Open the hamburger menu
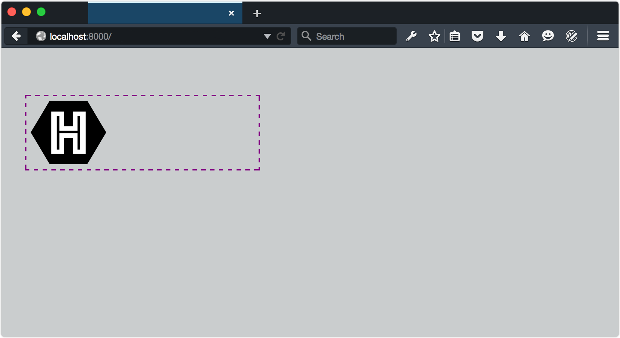 [x=603, y=36]
